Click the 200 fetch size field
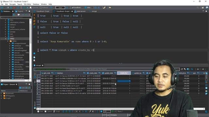This screenshot has width=209, height=117. click(x=107, y=111)
